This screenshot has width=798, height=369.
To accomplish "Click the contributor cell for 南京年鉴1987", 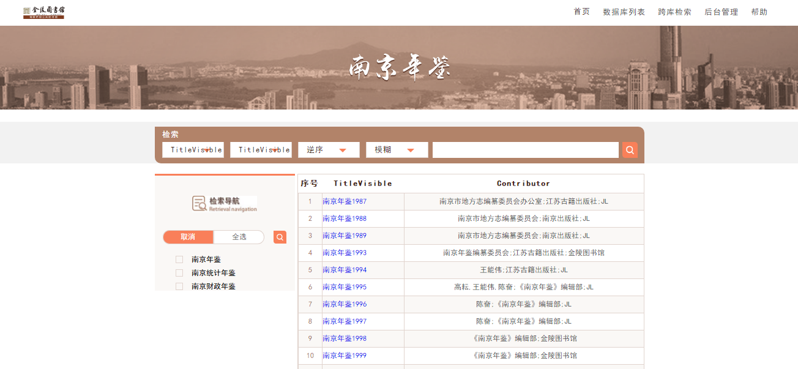I will [x=524, y=201].
